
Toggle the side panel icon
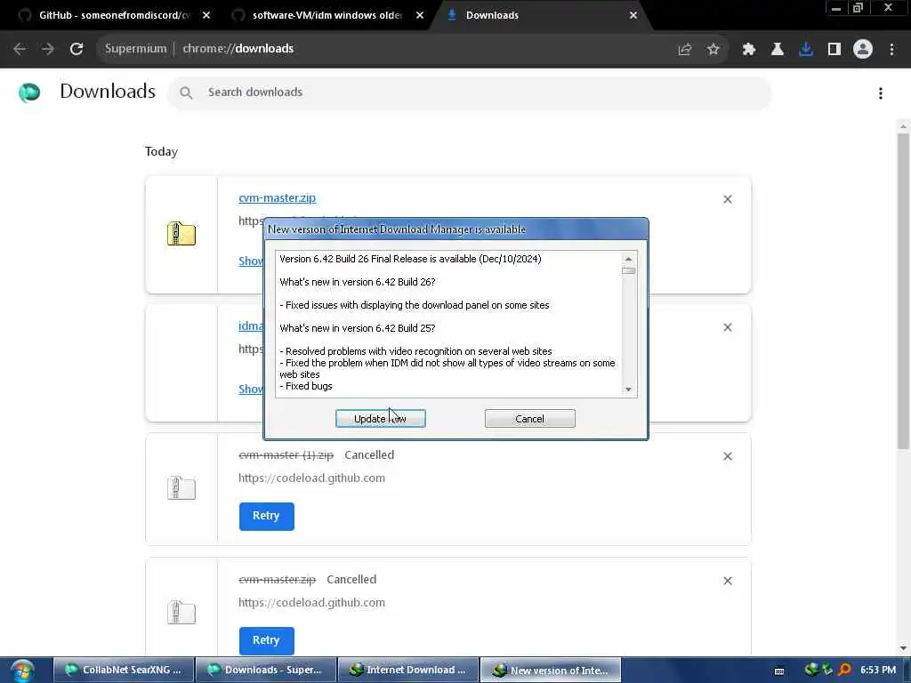[x=834, y=50]
